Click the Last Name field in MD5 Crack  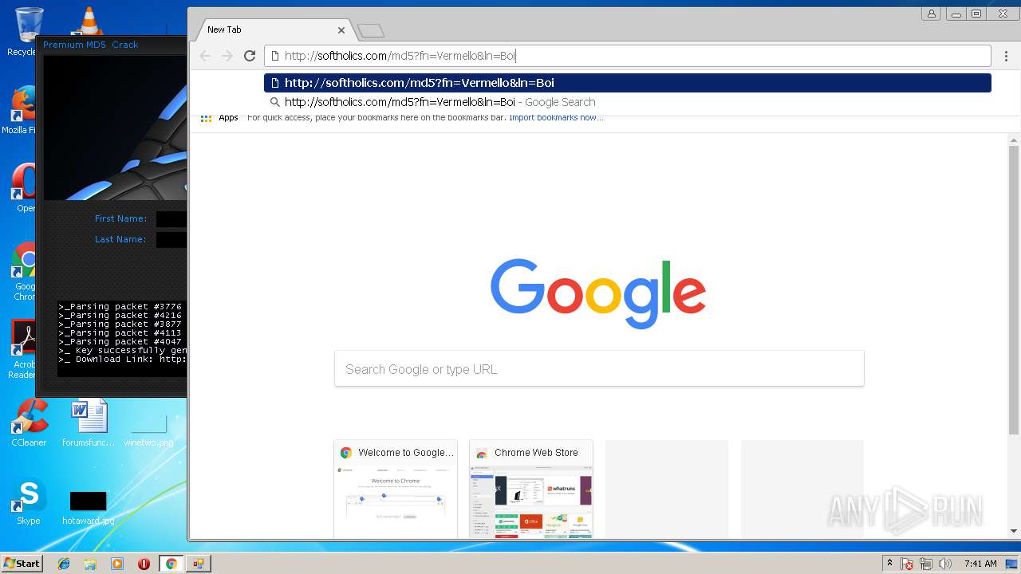pos(171,239)
